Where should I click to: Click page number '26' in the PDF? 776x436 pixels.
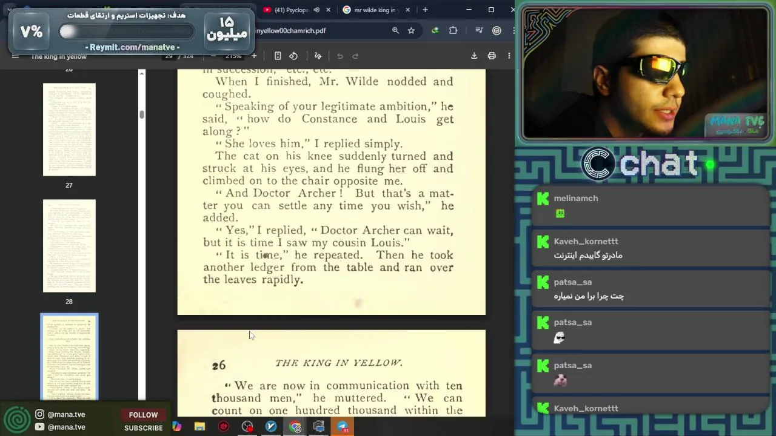pos(219,365)
